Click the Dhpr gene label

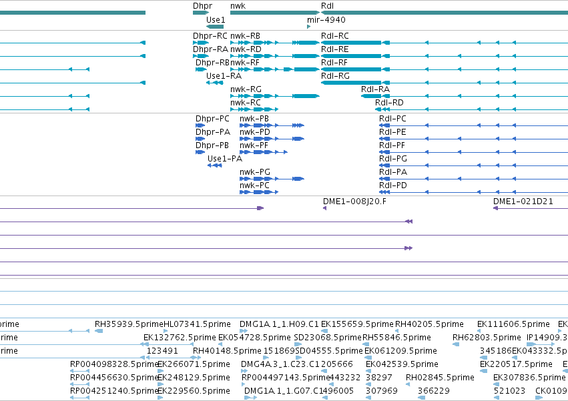pos(202,6)
